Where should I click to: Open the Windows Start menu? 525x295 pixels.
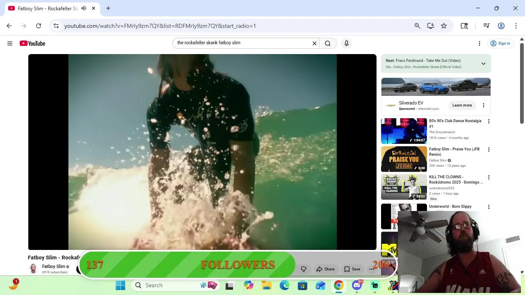pyautogui.click(x=120, y=286)
